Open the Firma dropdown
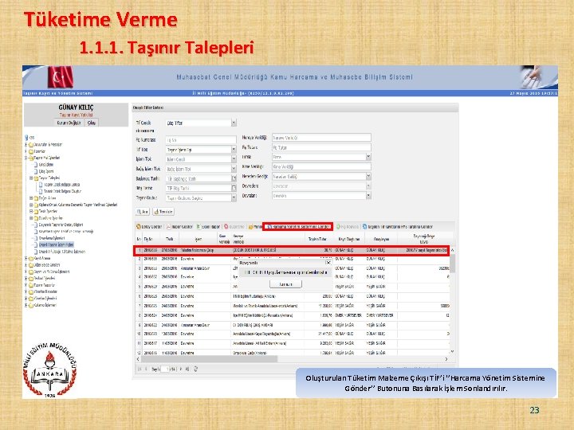 point(368,157)
